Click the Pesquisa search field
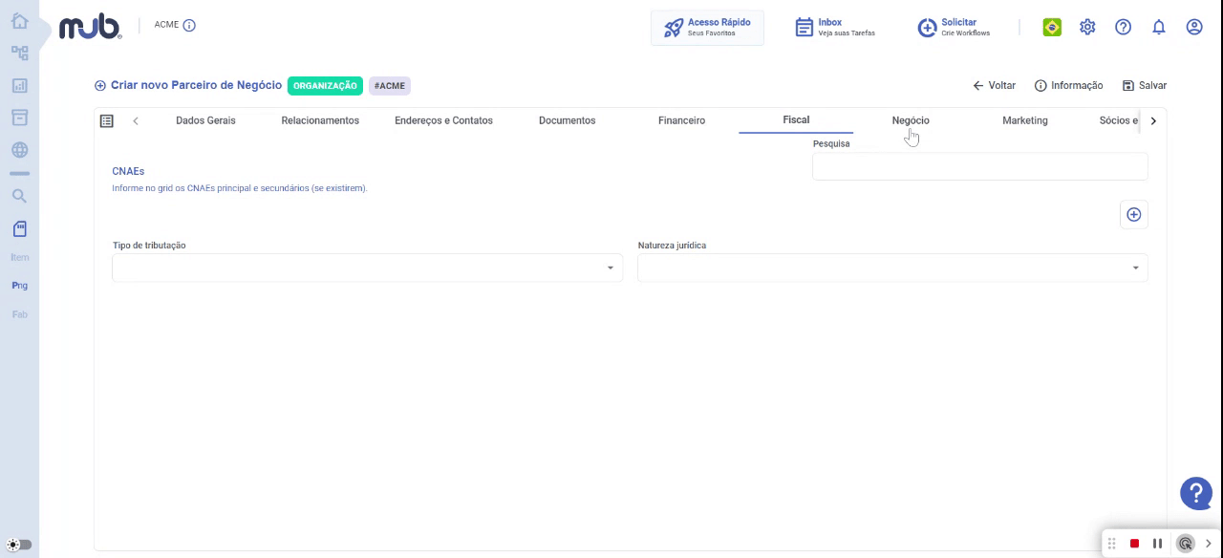The image size is (1223, 558). tap(979, 166)
